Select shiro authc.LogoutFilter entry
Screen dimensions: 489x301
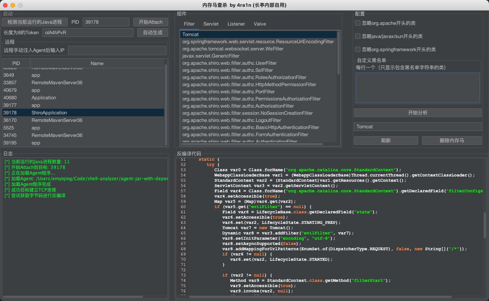coord(258,120)
